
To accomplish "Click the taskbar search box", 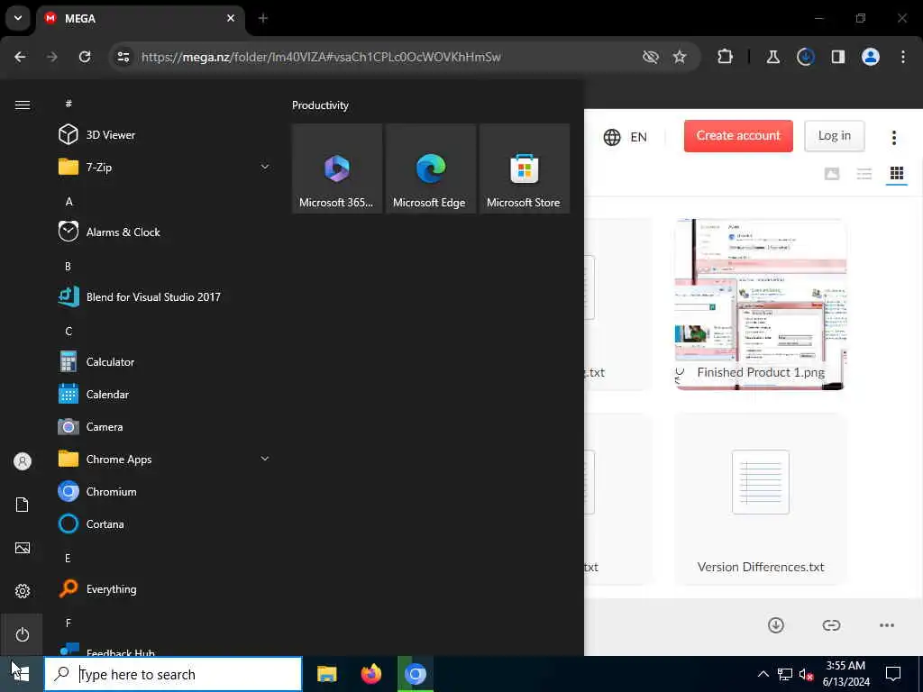I will click(x=173, y=674).
